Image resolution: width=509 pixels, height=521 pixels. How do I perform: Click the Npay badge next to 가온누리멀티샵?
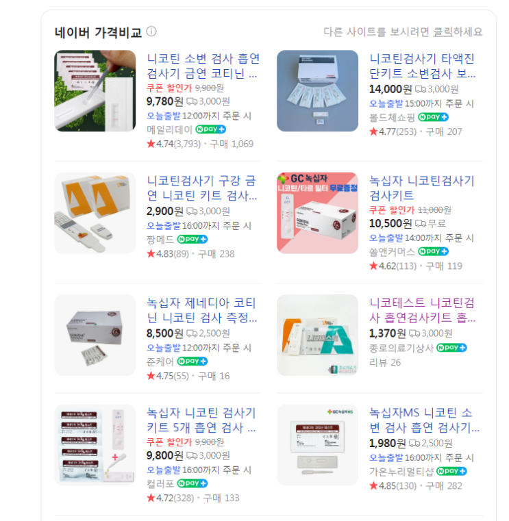tap(451, 471)
